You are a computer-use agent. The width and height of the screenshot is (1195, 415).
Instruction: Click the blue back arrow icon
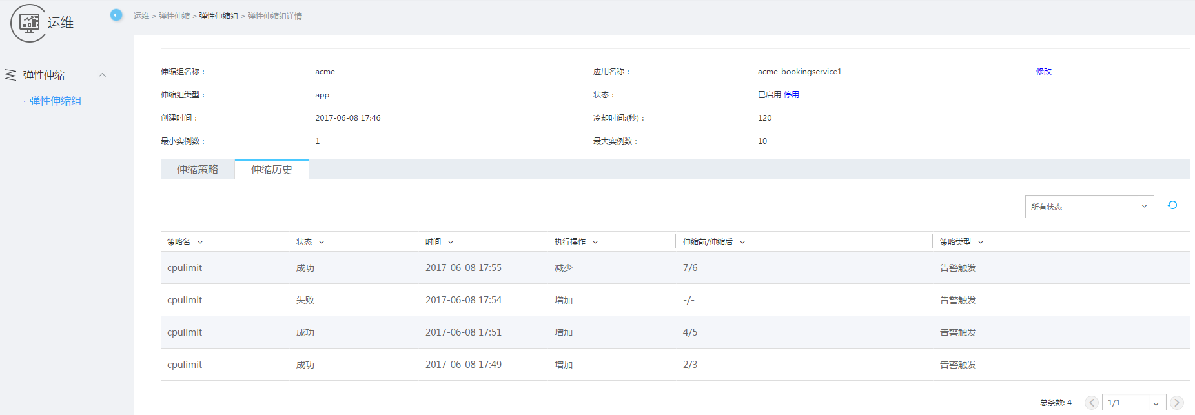[x=116, y=15]
